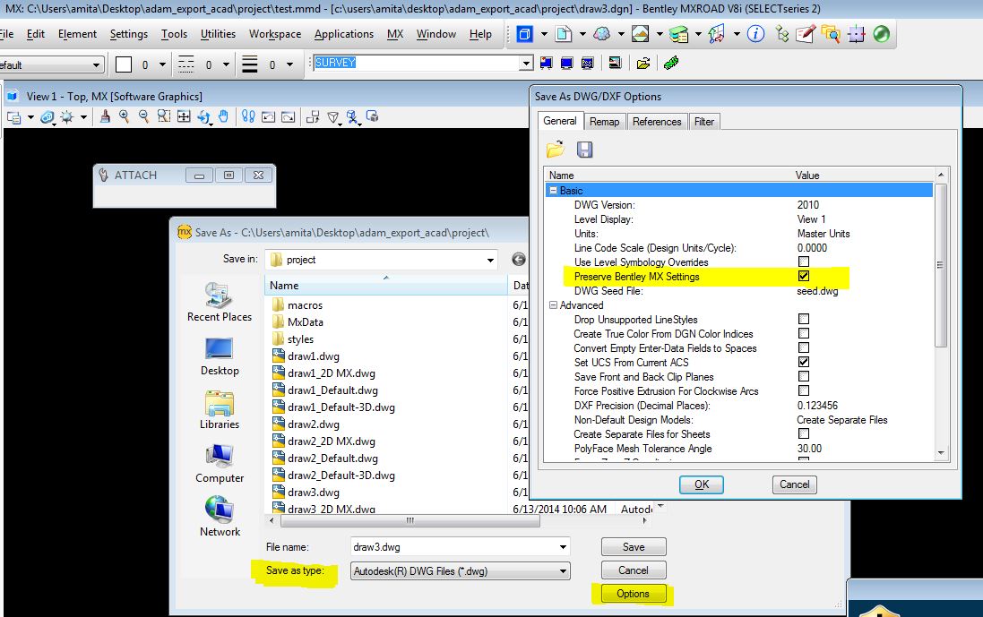The width and height of the screenshot is (983, 617).
Task: Open the line weight dropdown arrow
Action: point(289,64)
